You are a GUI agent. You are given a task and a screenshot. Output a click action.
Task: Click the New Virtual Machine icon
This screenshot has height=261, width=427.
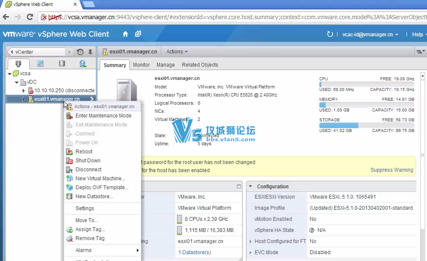click(69, 179)
